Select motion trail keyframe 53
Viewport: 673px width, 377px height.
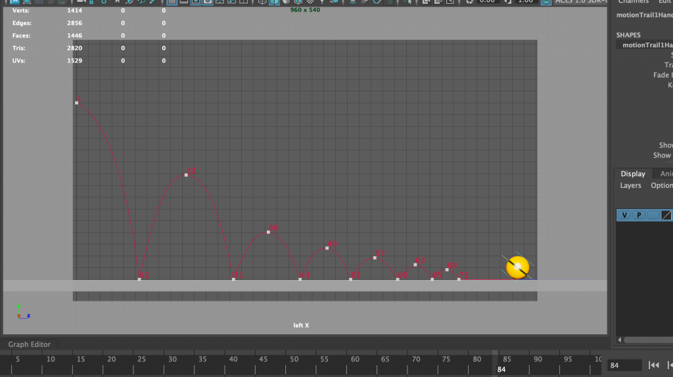(351, 279)
